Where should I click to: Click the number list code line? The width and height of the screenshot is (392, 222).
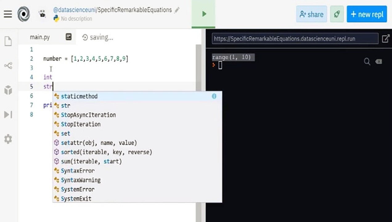pyautogui.click(x=86, y=59)
